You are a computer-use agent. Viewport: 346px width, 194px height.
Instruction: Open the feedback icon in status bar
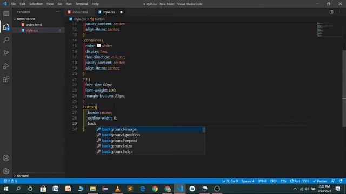[333, 181]
